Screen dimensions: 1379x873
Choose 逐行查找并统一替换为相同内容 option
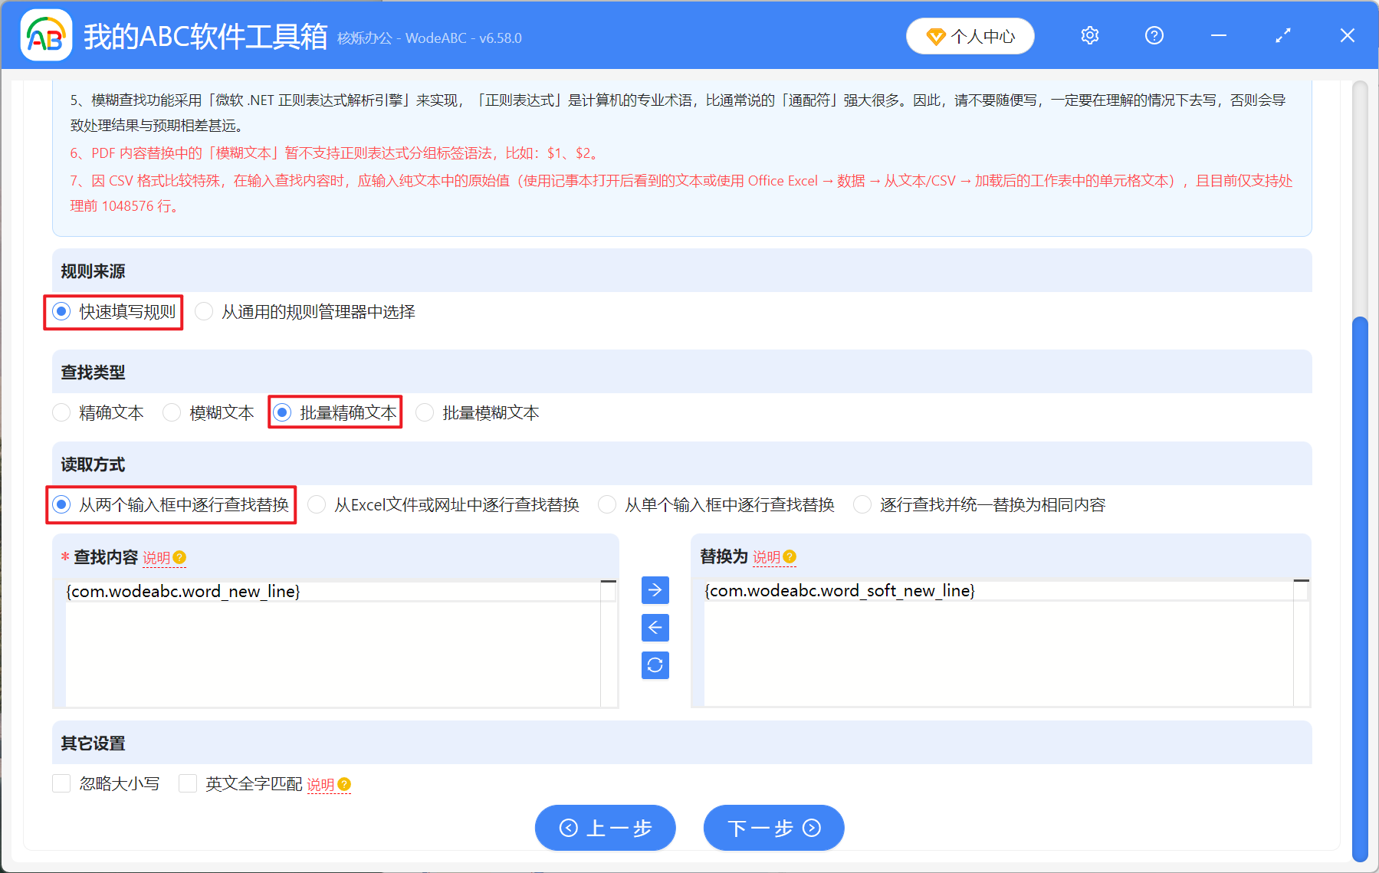click(x=862, y=504)
